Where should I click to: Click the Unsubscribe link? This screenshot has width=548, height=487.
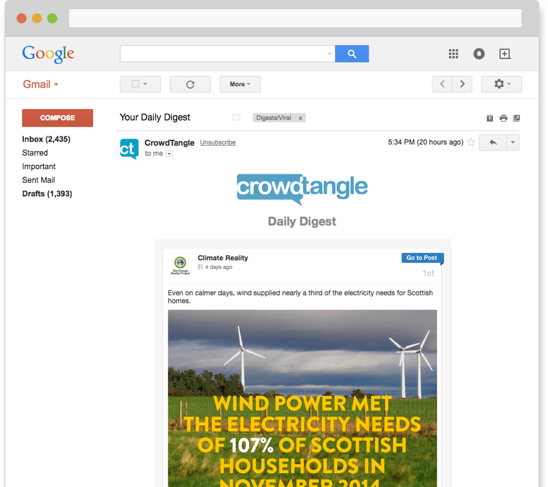[217, 142]
